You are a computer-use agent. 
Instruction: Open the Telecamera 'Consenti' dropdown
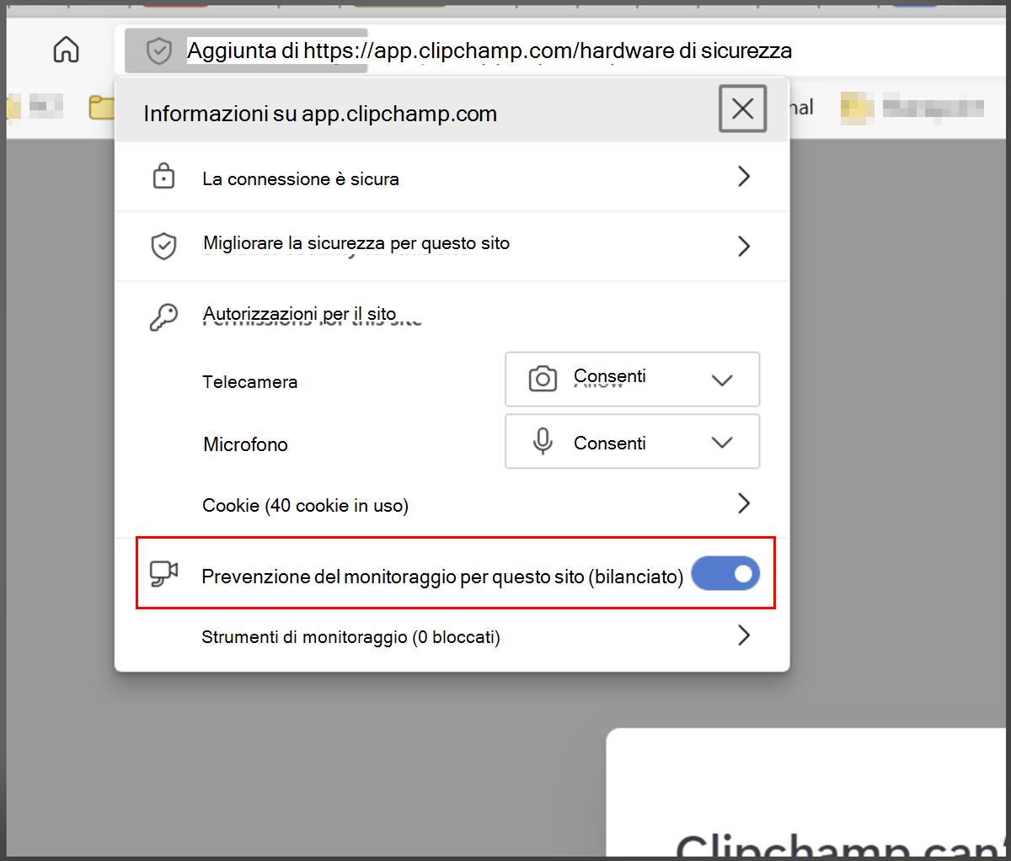point(632,380)
